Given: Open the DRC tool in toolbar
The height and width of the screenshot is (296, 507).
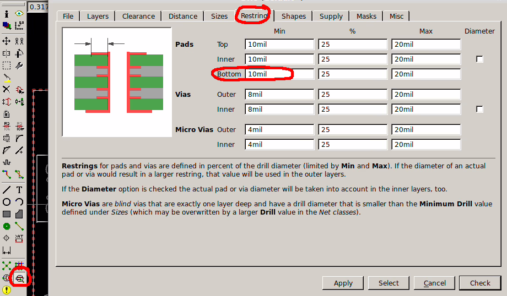Looking at the screenshot, I should (19, 278).
